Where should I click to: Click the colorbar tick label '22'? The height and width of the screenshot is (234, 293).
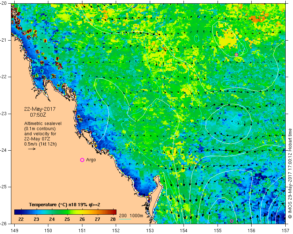click(21, 219)
